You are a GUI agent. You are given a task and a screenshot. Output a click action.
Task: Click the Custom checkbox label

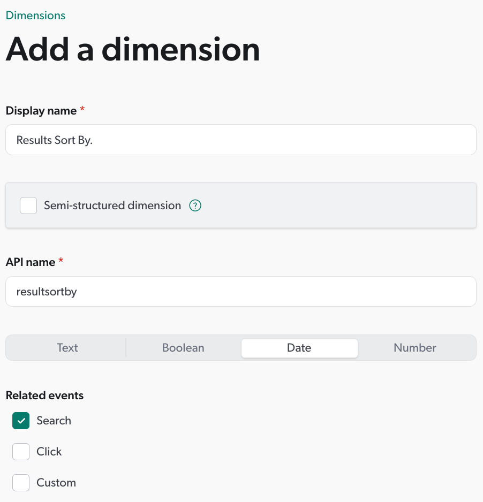[56, 483]
